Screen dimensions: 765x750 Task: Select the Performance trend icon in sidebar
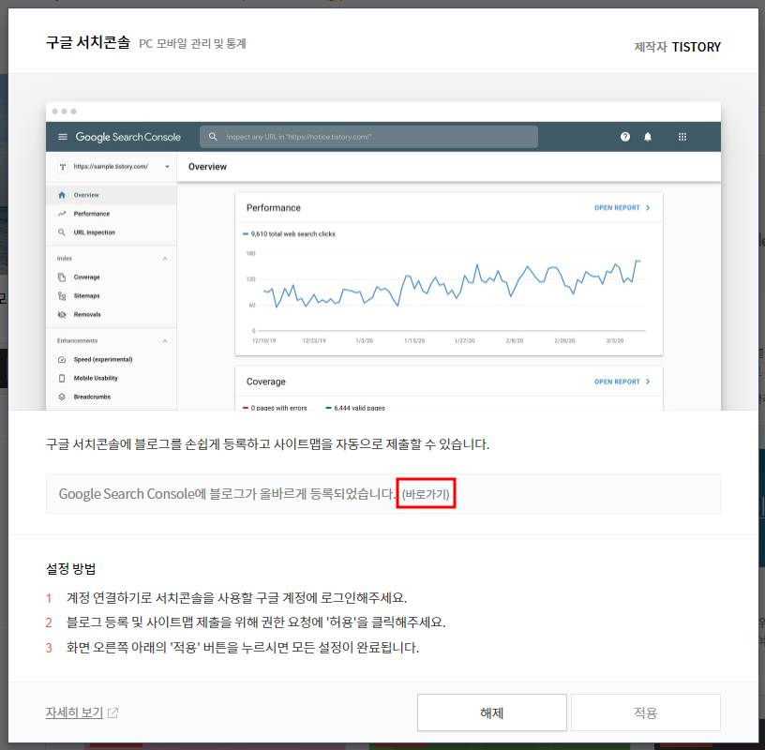click(x=62, y=214)
